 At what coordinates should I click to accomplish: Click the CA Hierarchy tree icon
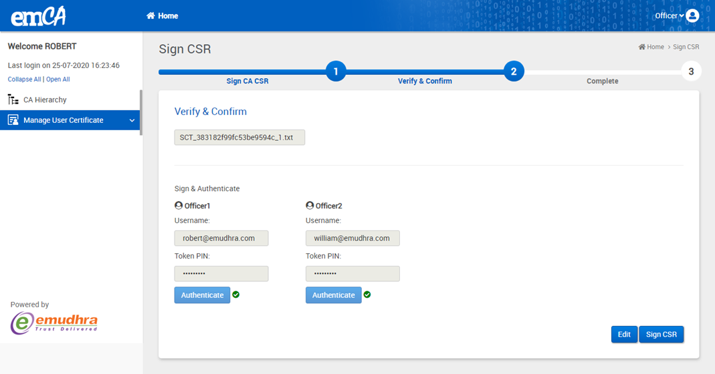point(13,100)
